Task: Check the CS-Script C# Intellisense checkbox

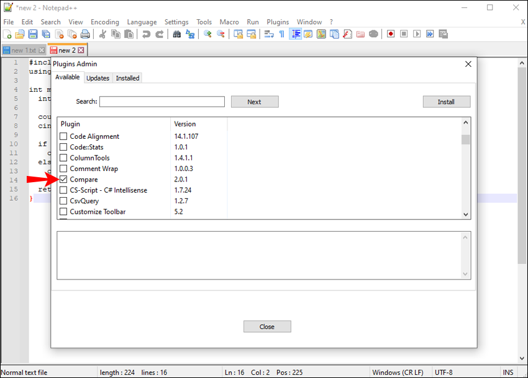Action: 63,190
